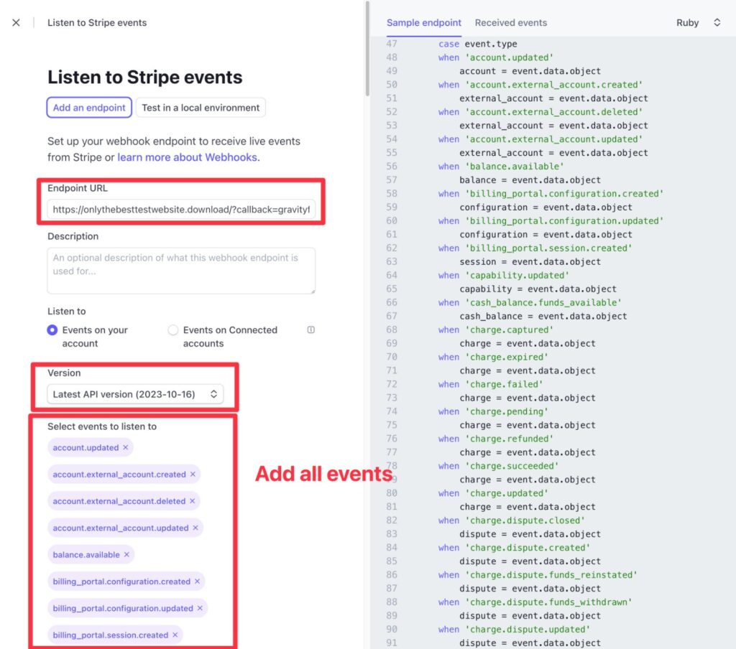Remove the billing_portal.session.created event tag
This screenshot has height=649, width=736.
(x=175, y=635)
